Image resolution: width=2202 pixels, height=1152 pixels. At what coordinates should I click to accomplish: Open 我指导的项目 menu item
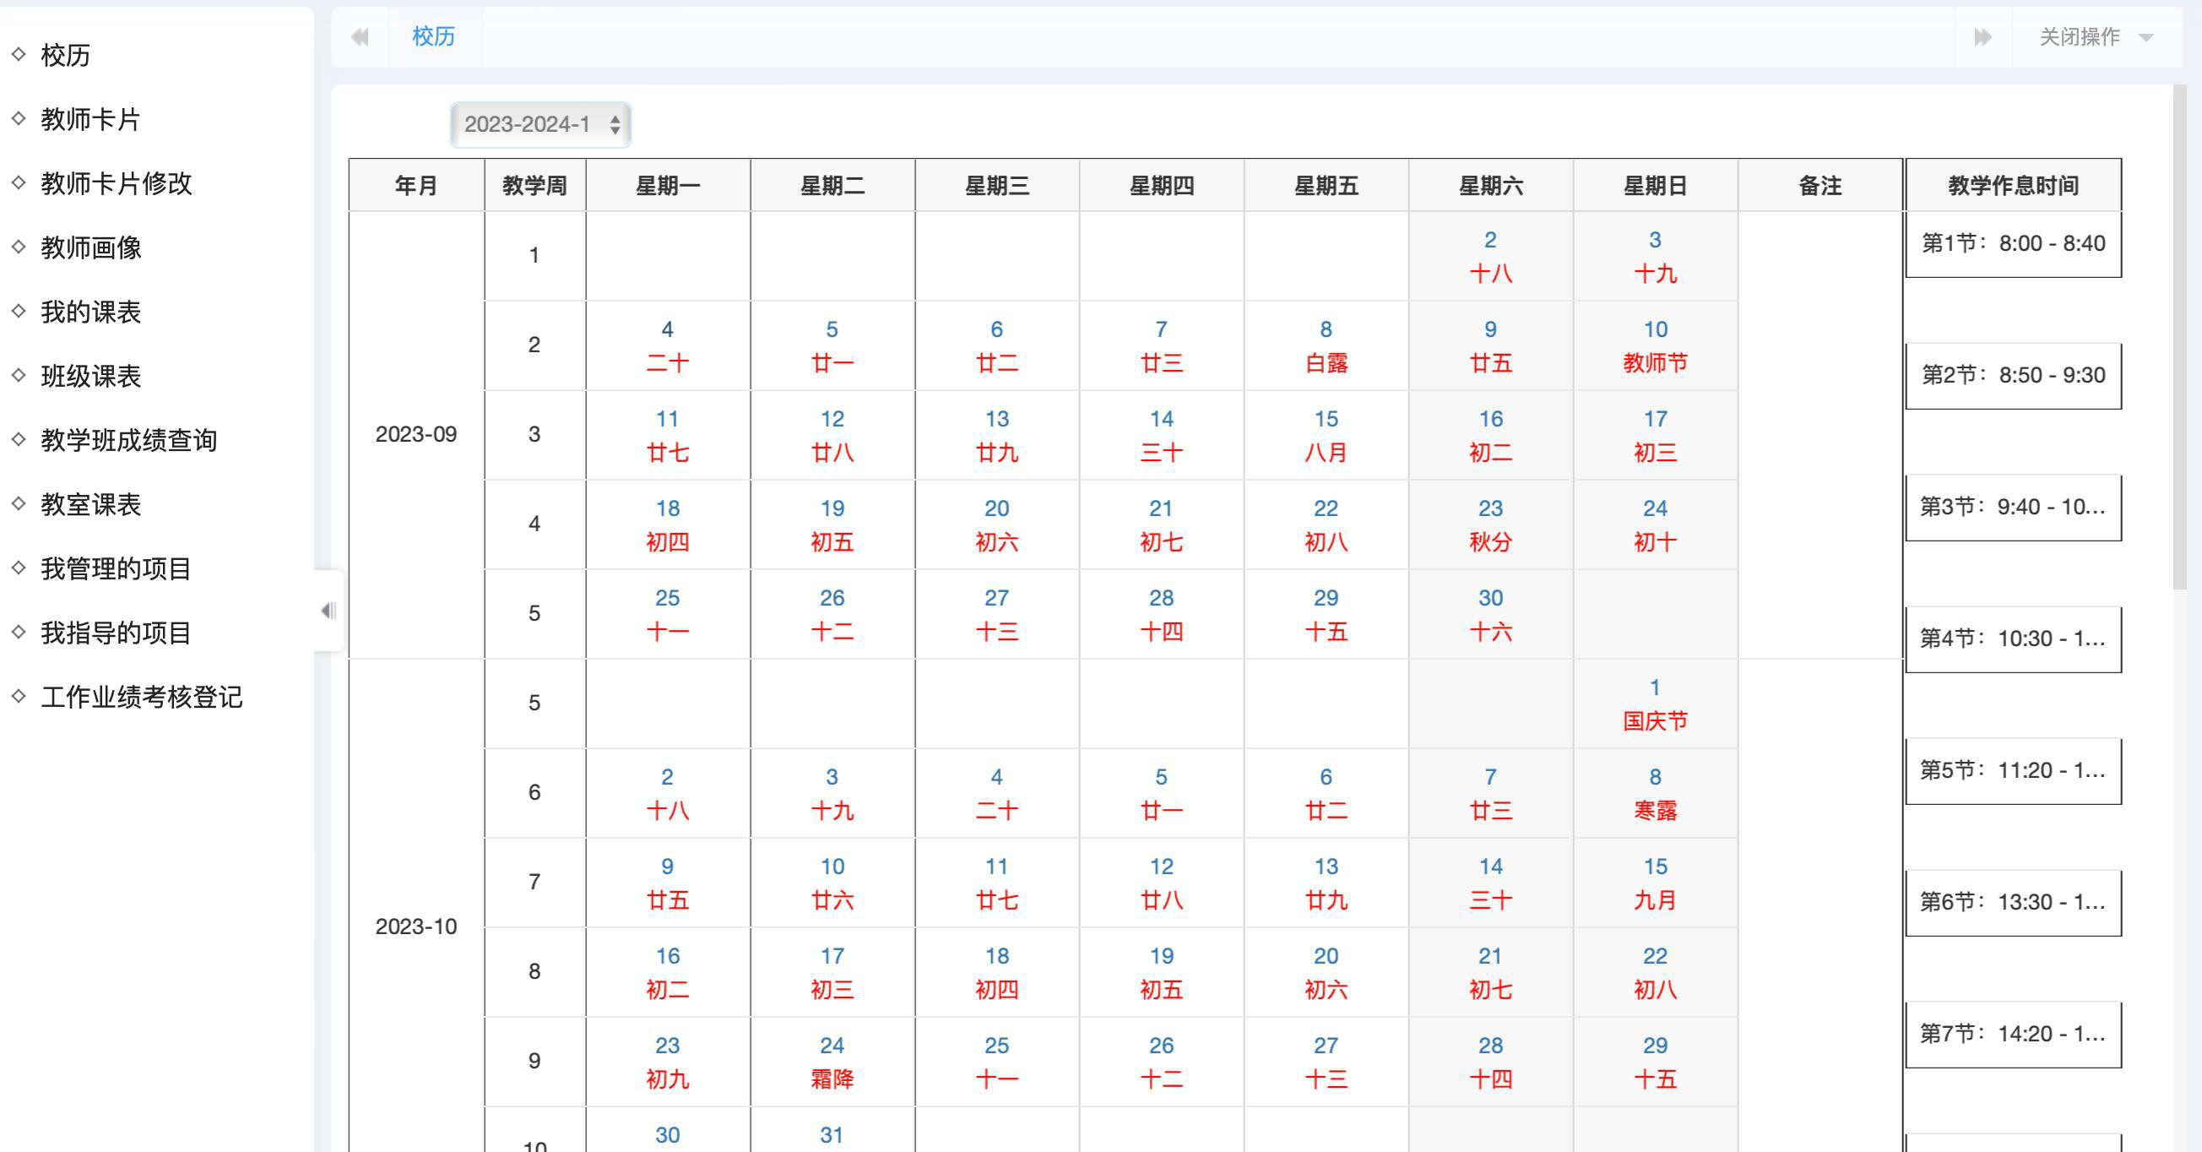(117, 632)
